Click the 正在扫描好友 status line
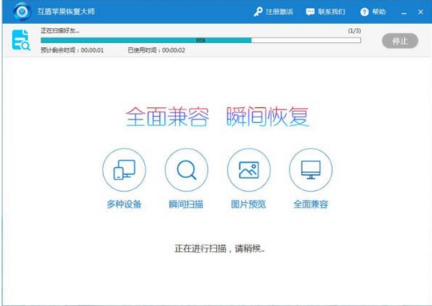Viewport: 432px width, 306px height. (x=60, y=30)
